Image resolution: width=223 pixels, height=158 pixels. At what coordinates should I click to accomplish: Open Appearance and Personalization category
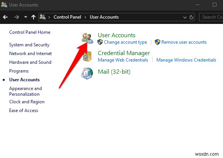coord(25,91)
